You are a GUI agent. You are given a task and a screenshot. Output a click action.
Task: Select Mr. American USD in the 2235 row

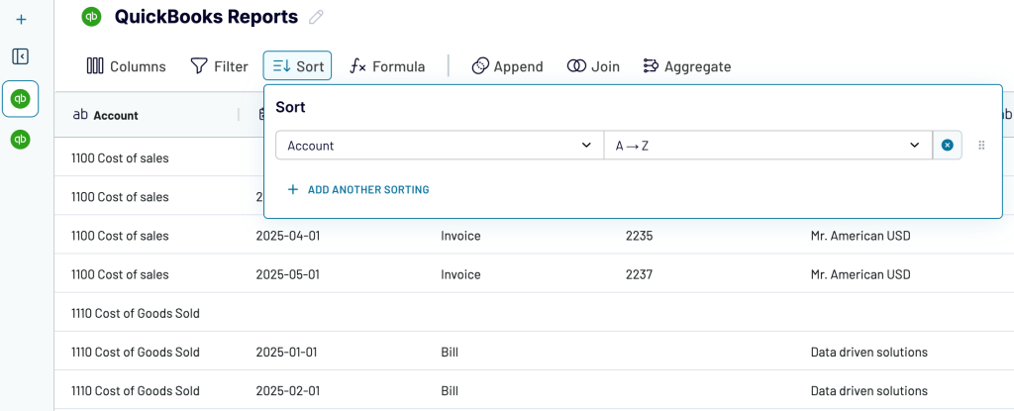(861, 236)
